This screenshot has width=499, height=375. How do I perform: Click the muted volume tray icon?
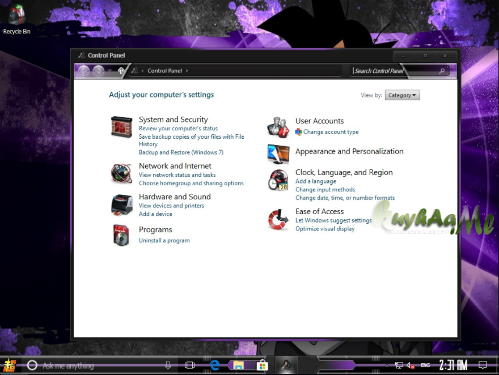coord(410,365)
